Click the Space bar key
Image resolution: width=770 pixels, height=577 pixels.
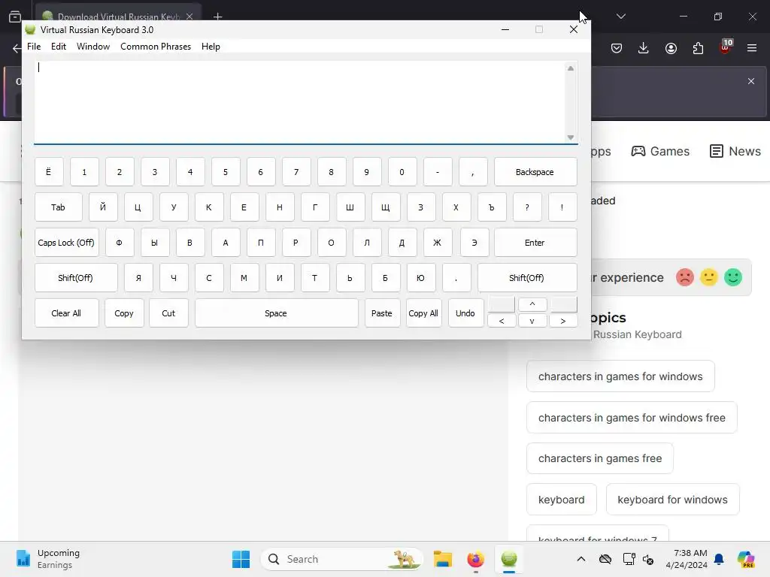point(276,313)
